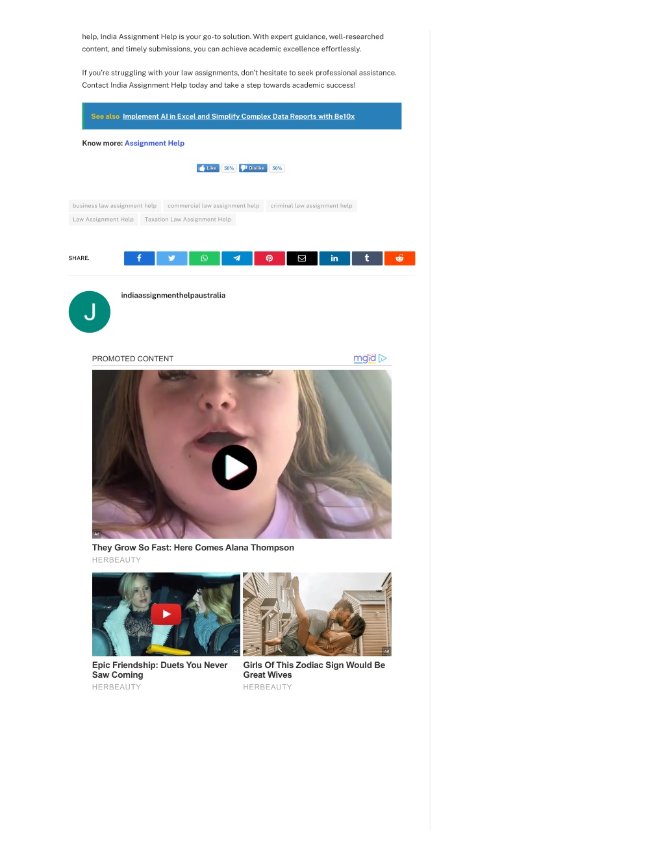This screenshot has height=861, width=665.
Task: Click the Dislike 50% counter
Action: (277, 168)
